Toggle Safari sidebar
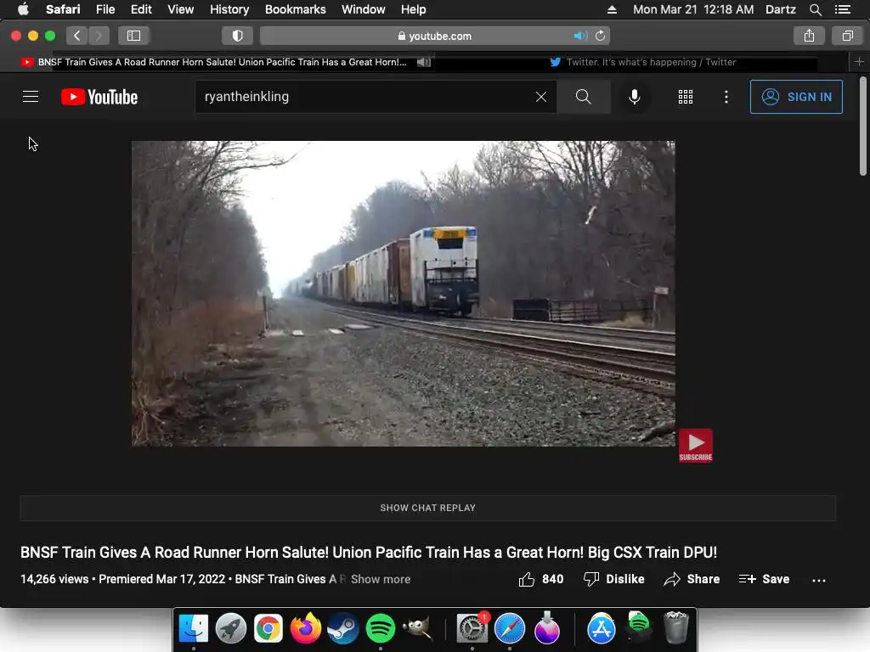The width and height of the screenshot is (870, 652). tap(133, 36)
